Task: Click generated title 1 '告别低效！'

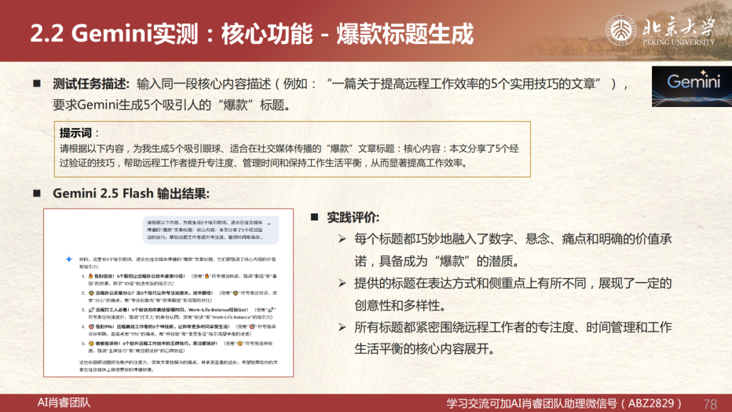Action: (x=182, y=279)
